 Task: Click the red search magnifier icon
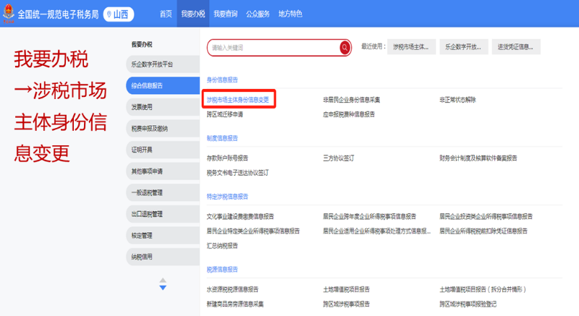pos(345,48)
